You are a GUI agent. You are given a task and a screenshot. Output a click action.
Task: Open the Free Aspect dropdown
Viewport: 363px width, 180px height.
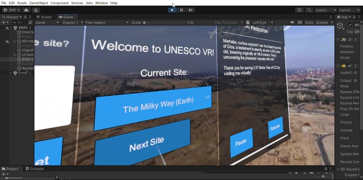[107, 22]
